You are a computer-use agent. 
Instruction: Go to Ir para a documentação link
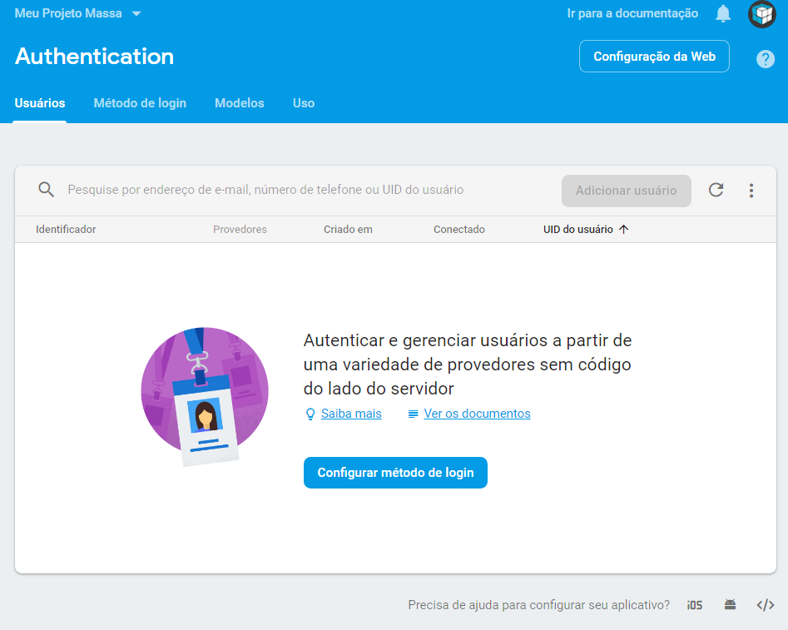632,13
